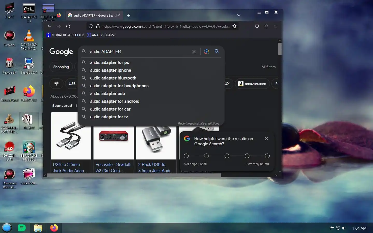This screenshot has height=233, width=373.
Task: Select the VLC DONT STICK THIS desktop icon
Action: point(29,40)
